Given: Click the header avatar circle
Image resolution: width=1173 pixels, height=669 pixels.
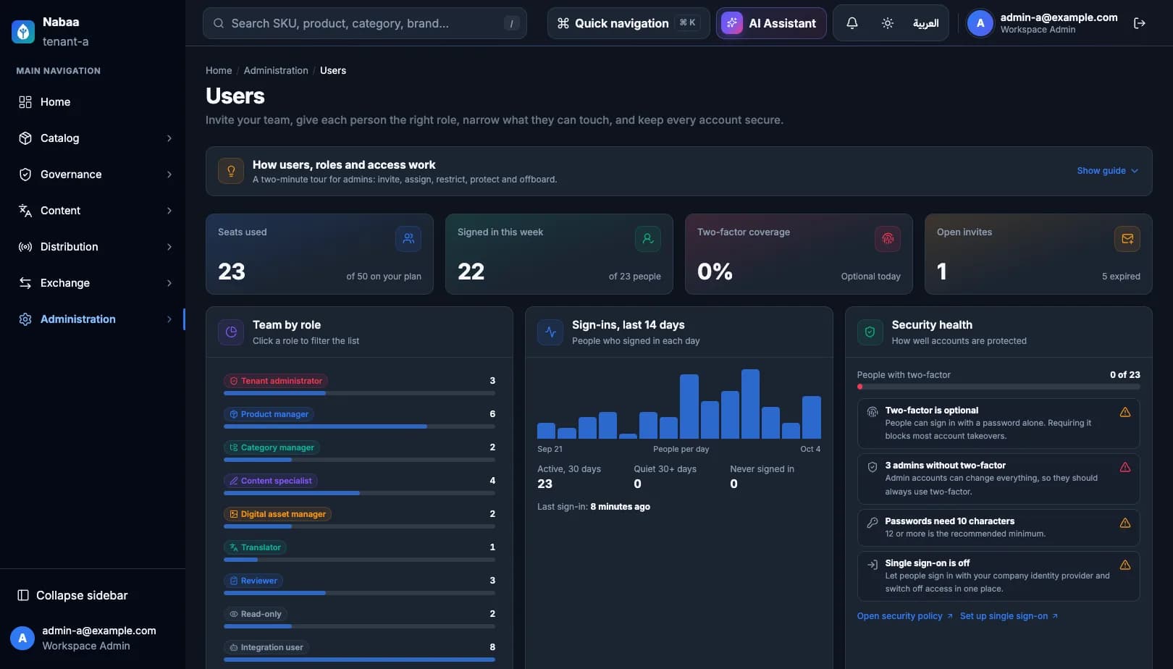Looking at the screenshot, I should point(980,23).
